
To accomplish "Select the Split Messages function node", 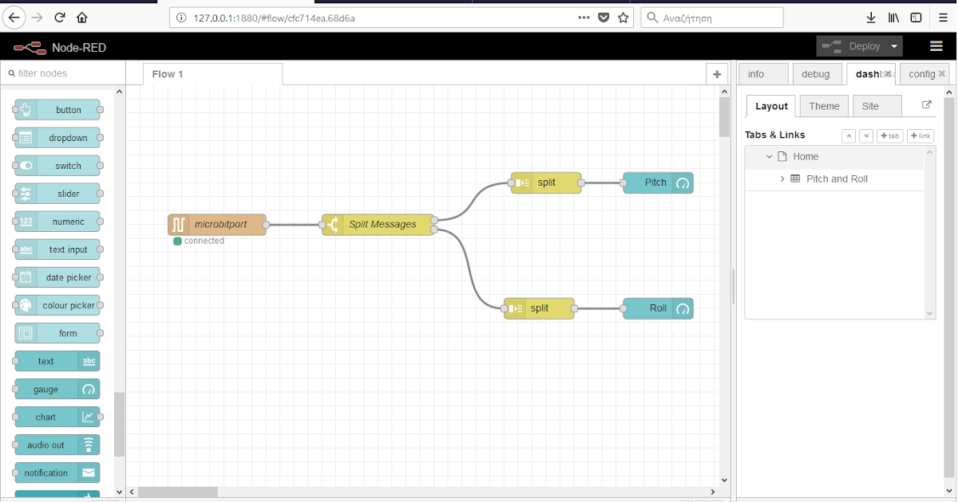I will click(377, 224).
